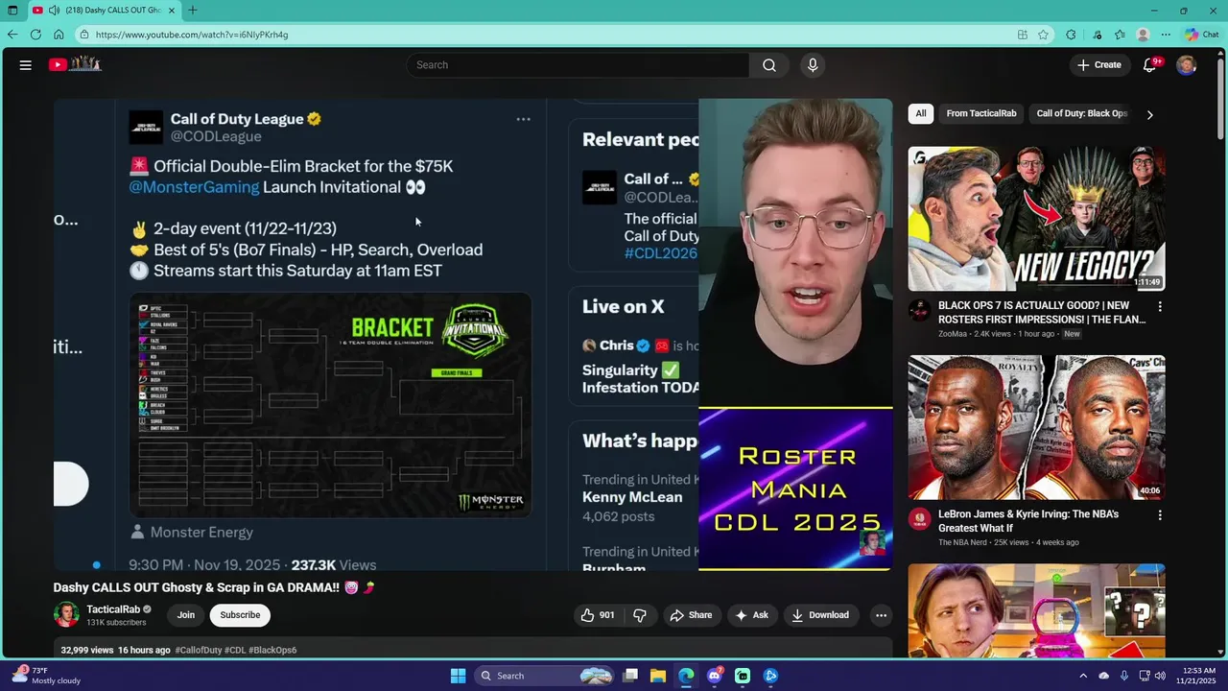Open the TacticalRab channel avatar
1228x691 pixels.
point(66,615)
